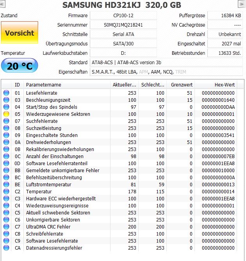246x261 pixels.
Task: Click hex value 0000000007EB of Einschaltungen
Action: pos(218,156)
